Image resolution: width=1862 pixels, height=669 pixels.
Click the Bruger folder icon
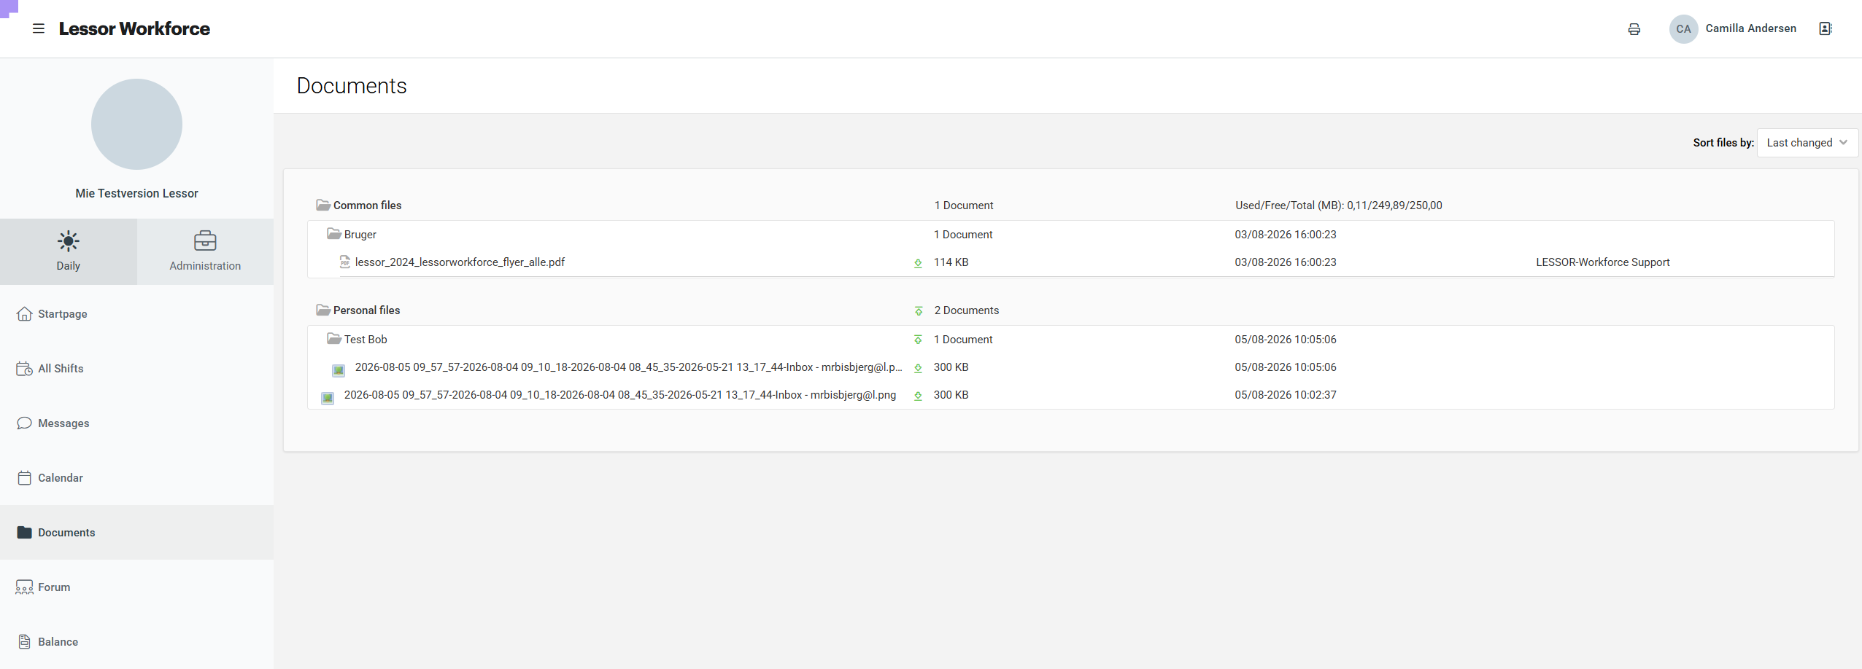(x=334, y=234)
